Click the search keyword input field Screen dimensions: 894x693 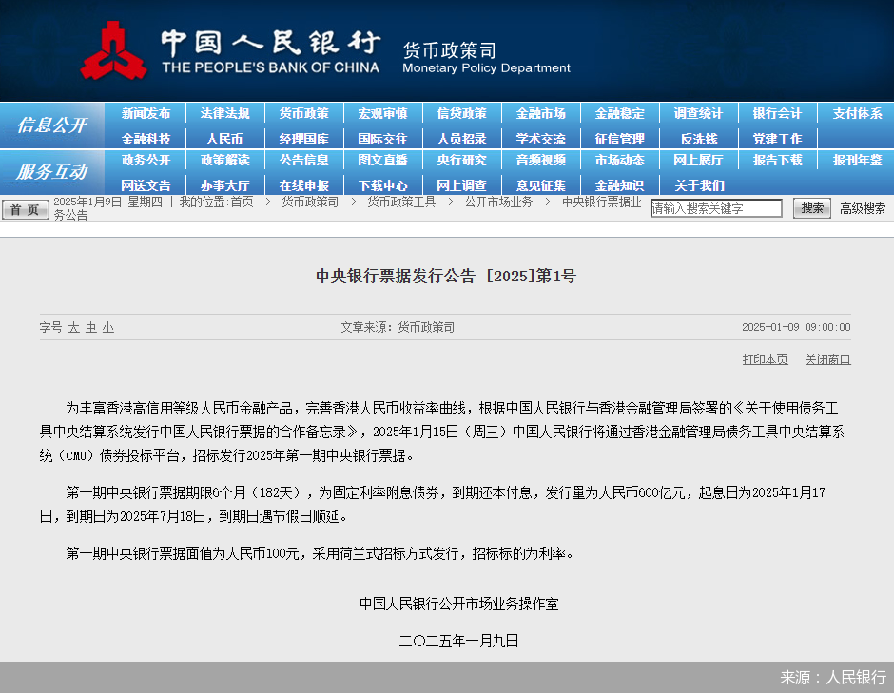716,208
